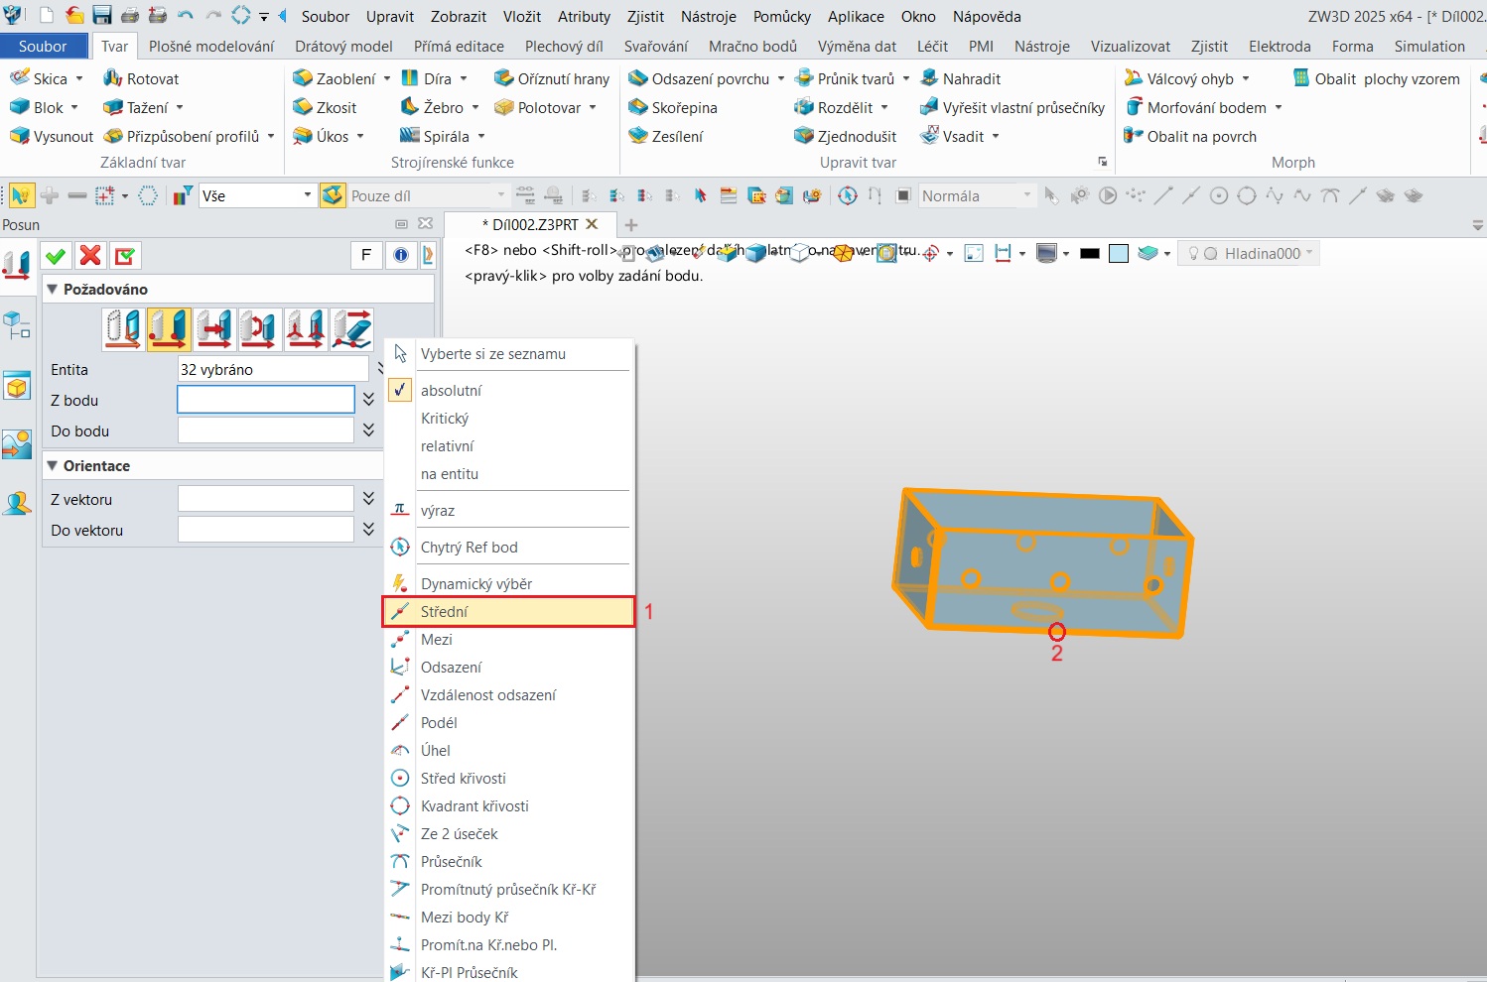Click the selection filter funnel icon
Screen dimensions: 1487x982
pos(183,195)
